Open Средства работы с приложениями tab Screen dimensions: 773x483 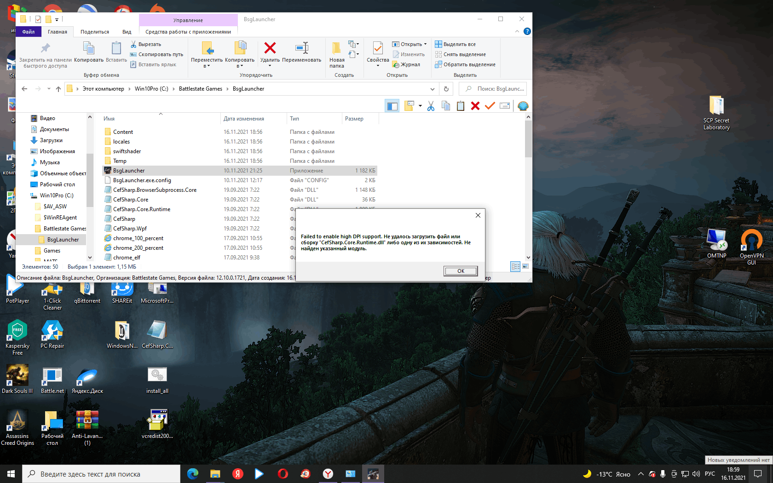[188, 32]
